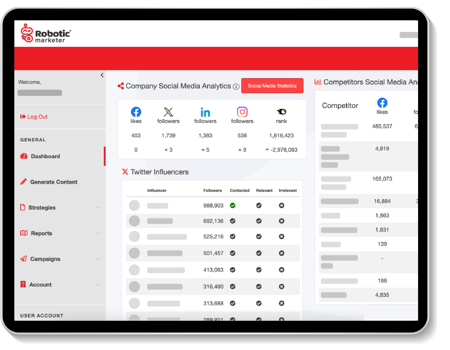
Task: Click the Semrush rank icon
Action: 281,112
